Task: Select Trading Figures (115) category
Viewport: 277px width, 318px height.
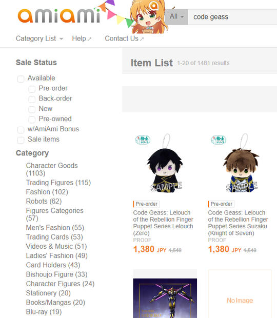Action: click(x=58, y=183)
